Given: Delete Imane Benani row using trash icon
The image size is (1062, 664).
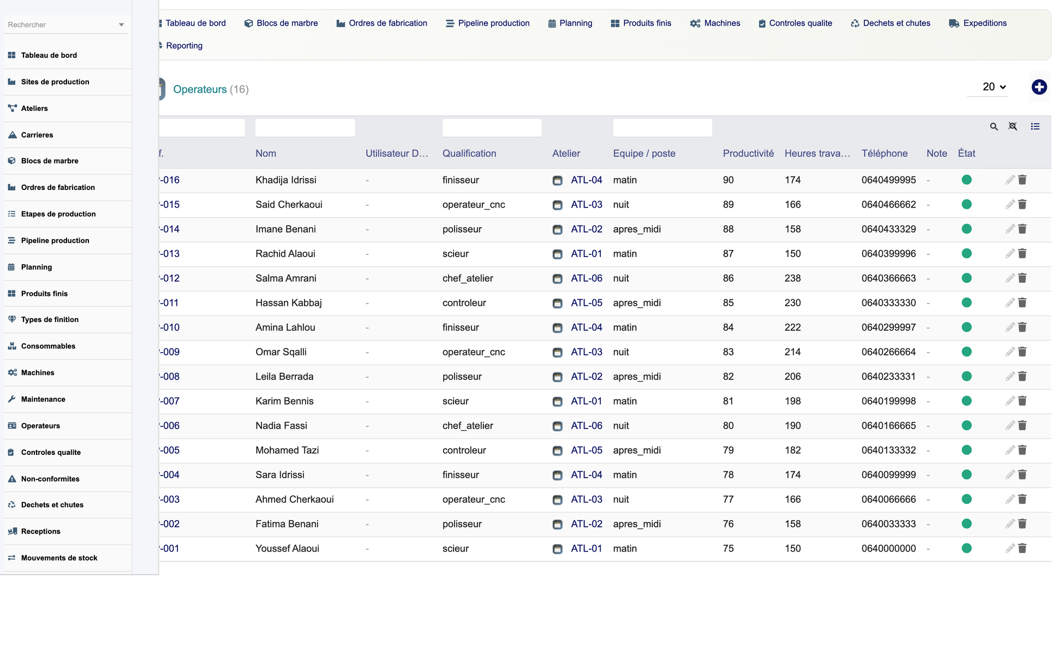Looking at the screenshot, I should coord(1023,229).
